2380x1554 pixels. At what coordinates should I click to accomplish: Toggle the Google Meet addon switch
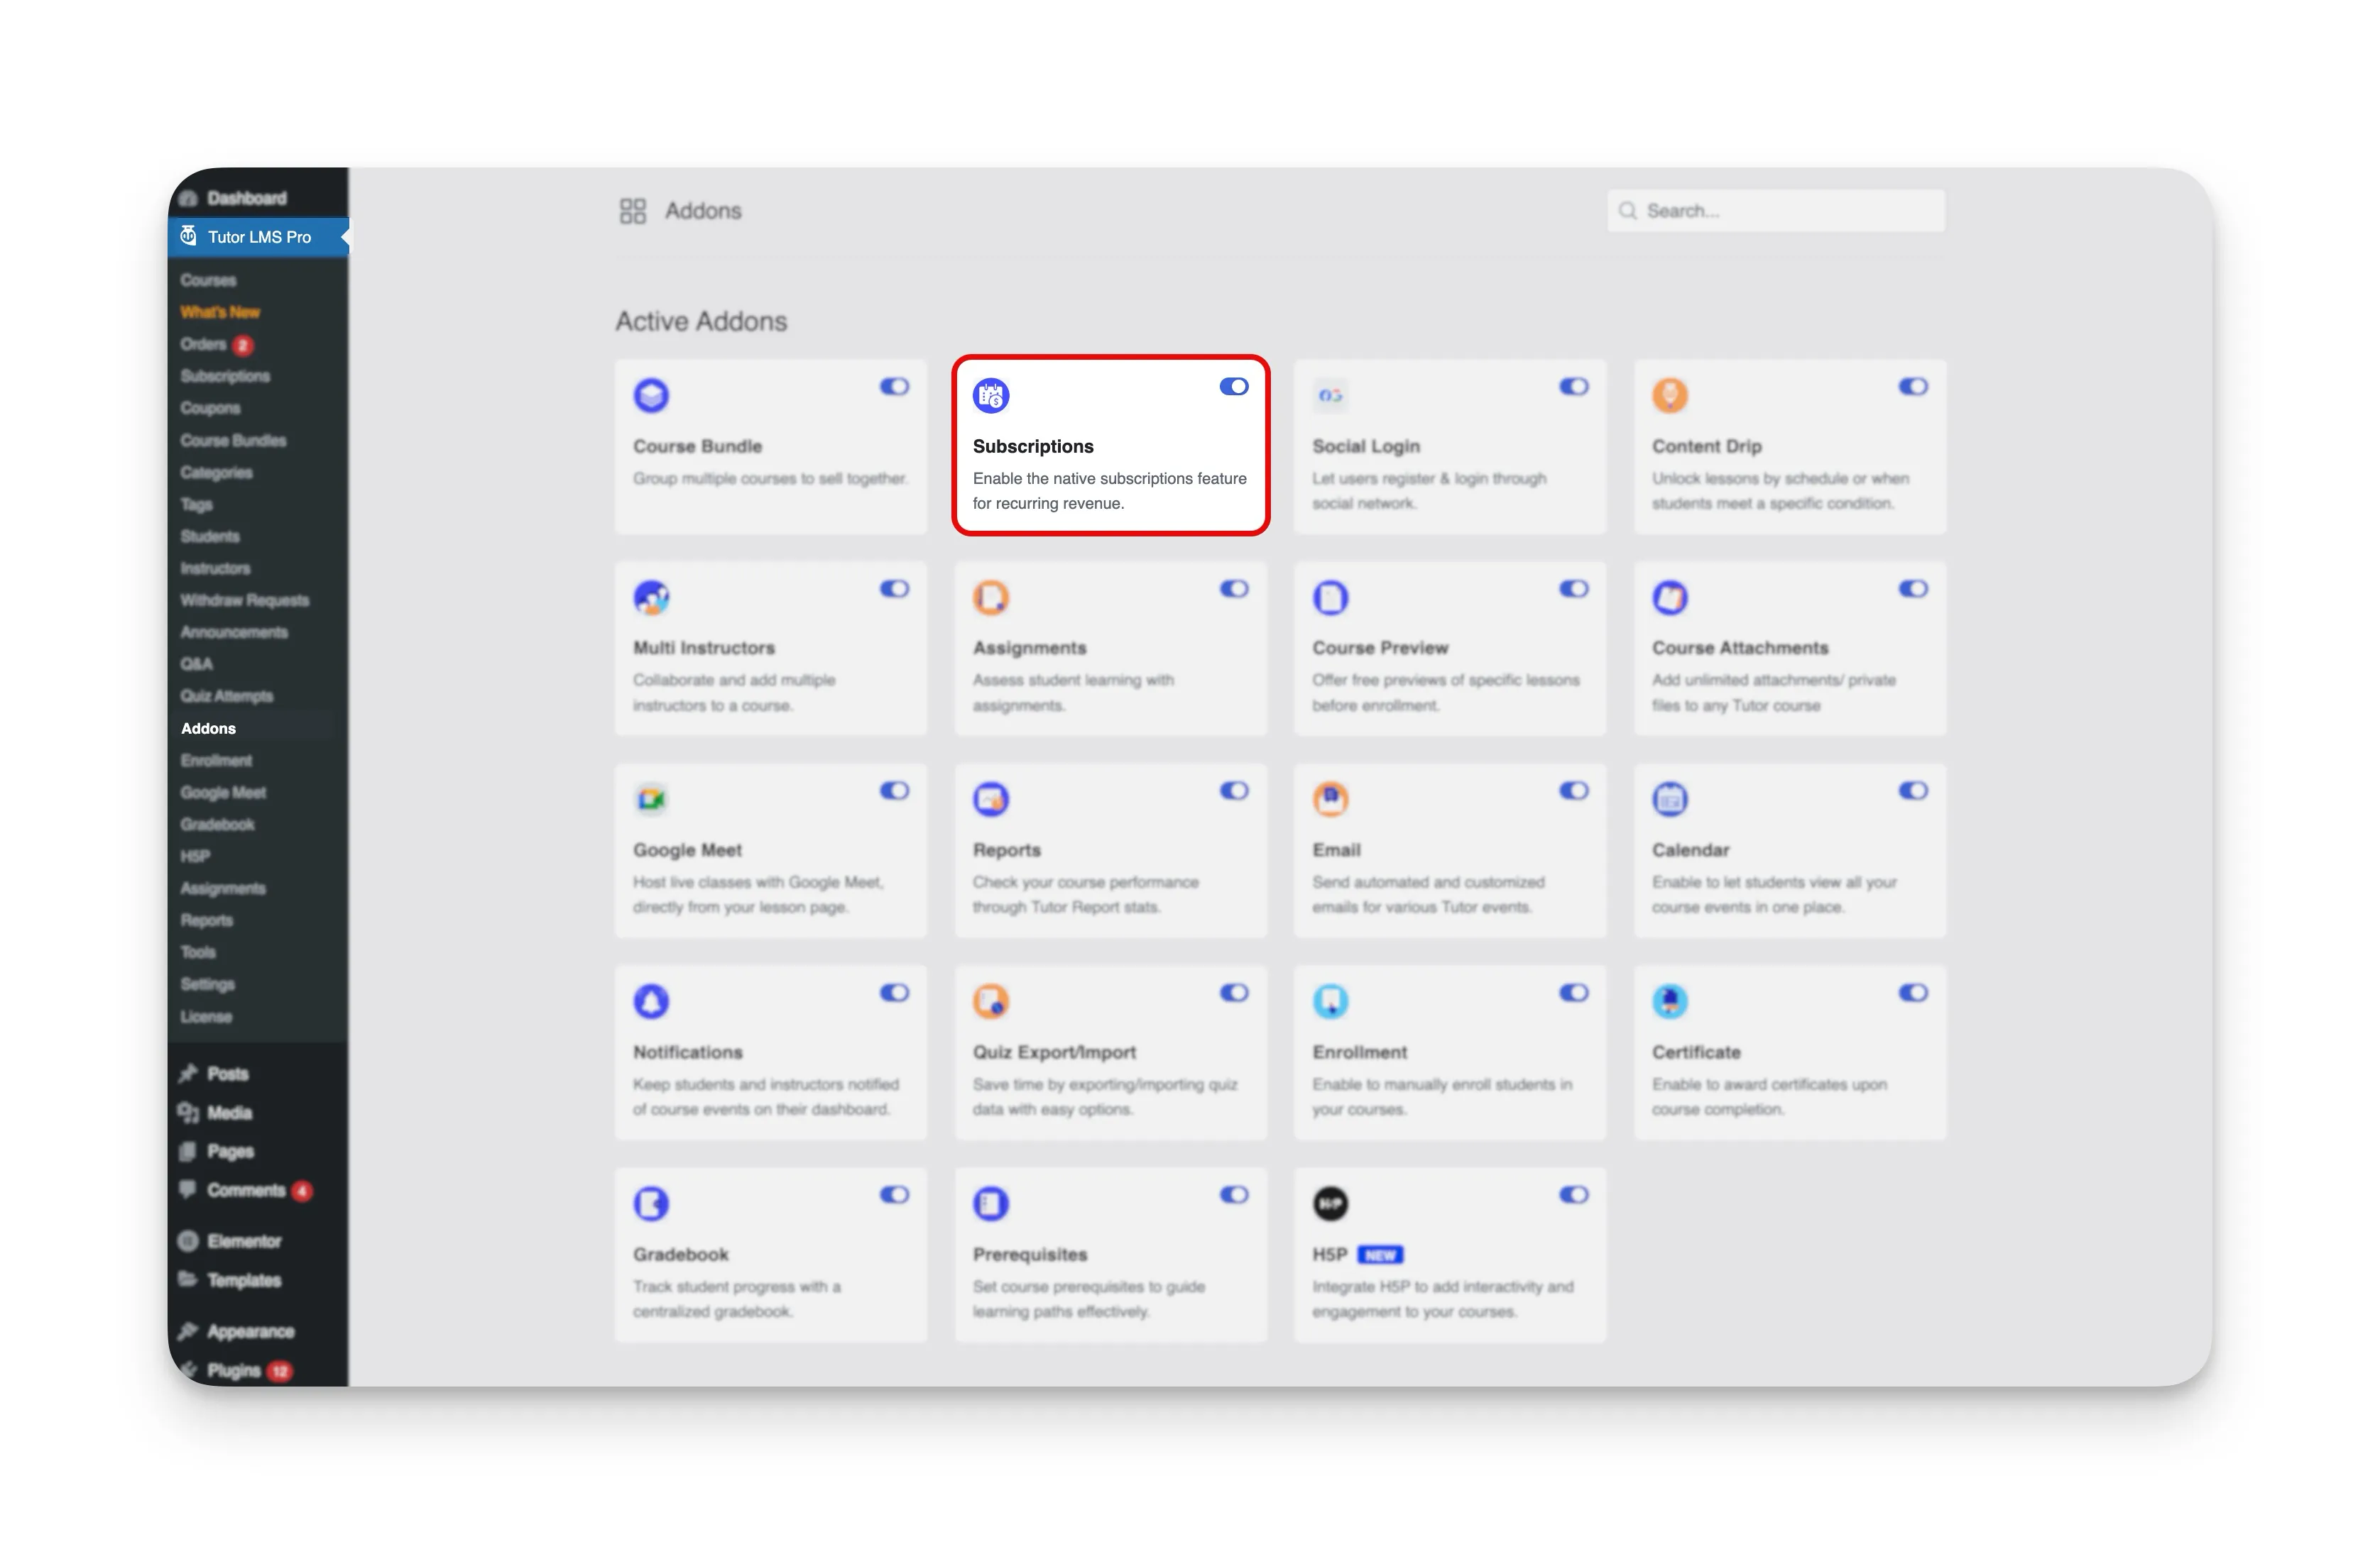coord(894,790)
